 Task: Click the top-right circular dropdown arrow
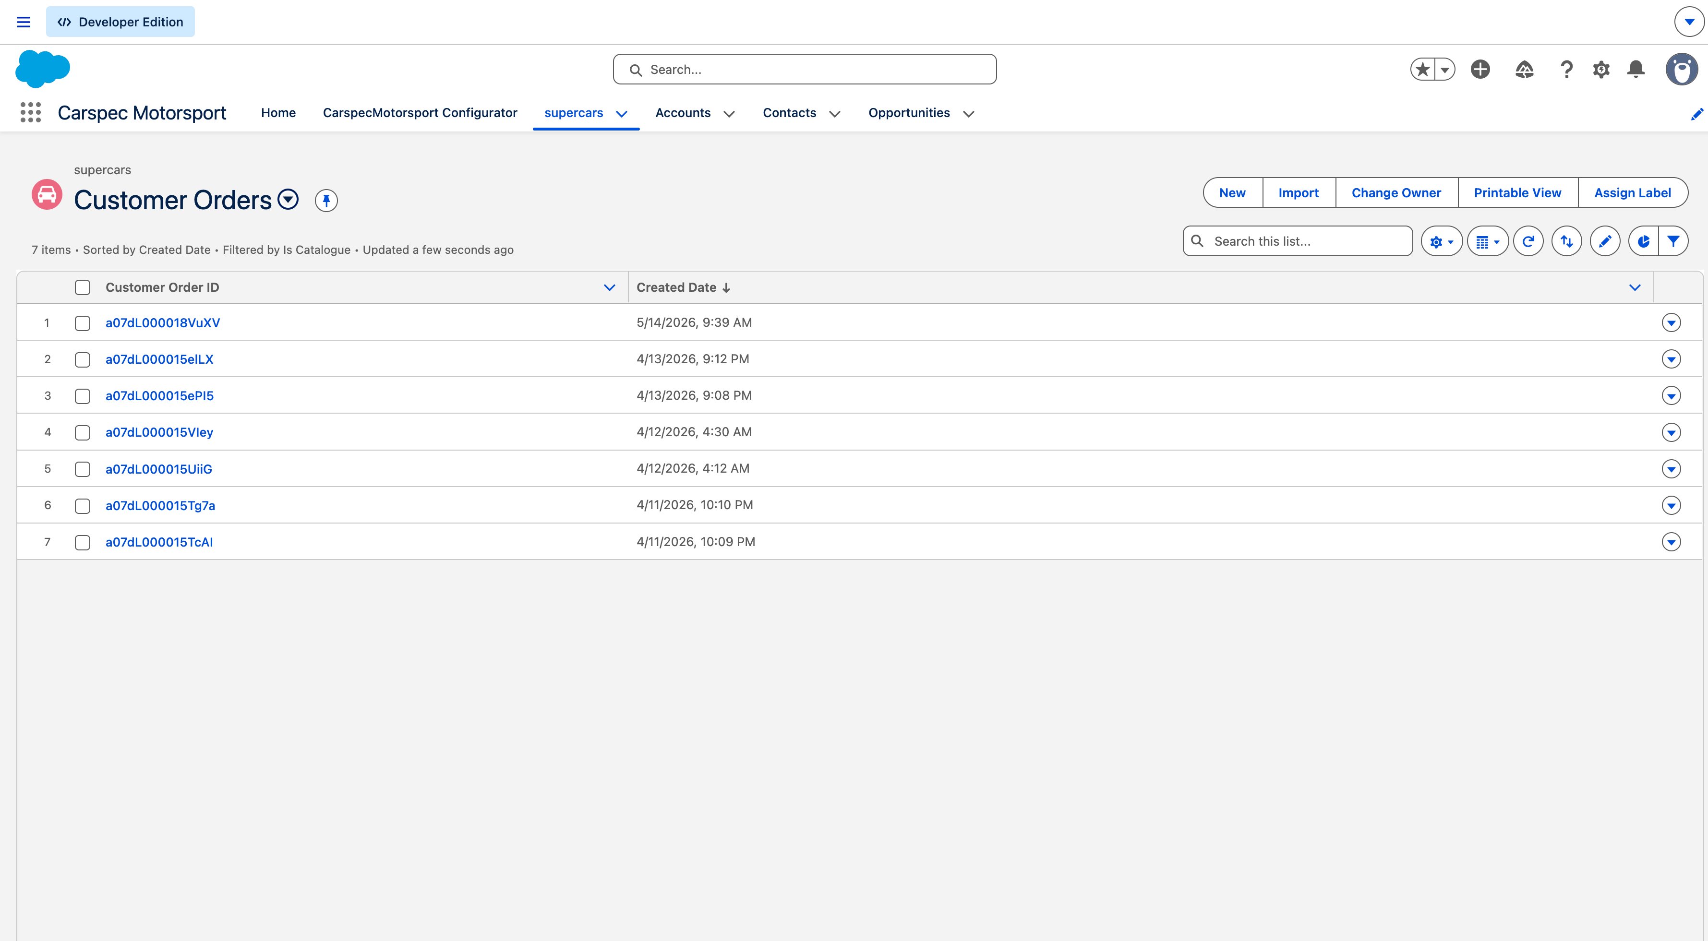(x=1689, y=22)
